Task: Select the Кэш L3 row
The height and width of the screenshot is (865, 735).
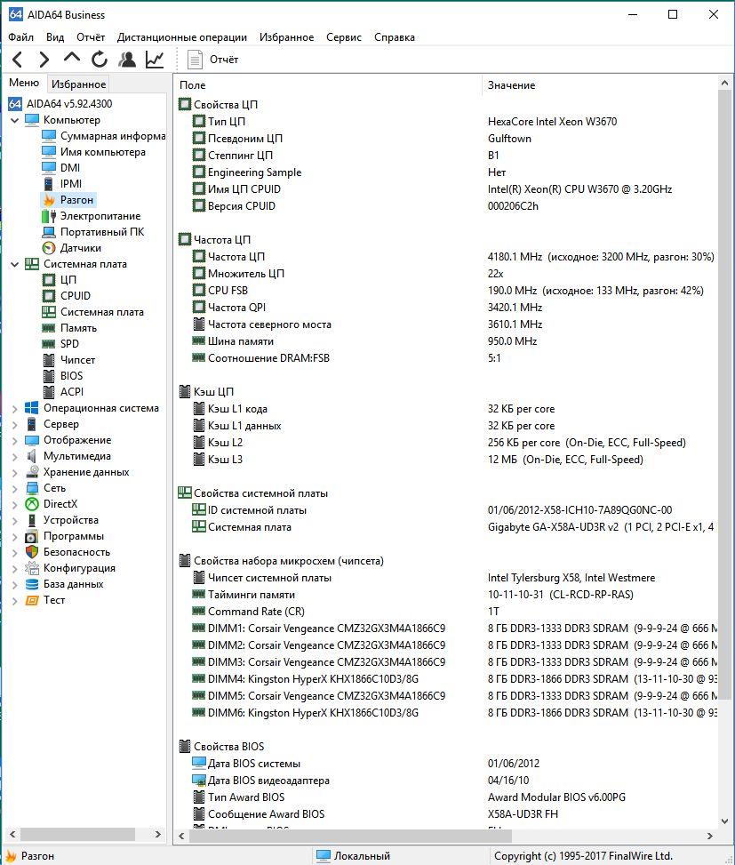Action: click(447, 459)
